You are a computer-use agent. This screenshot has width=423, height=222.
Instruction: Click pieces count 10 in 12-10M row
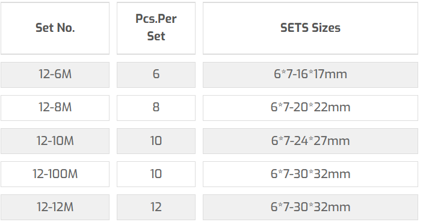pos(156,141)
